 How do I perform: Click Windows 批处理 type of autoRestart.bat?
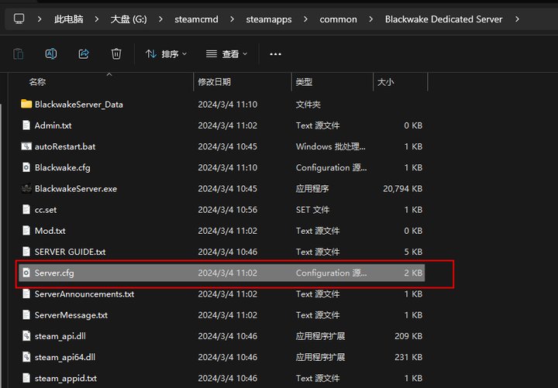pos(331,146)
